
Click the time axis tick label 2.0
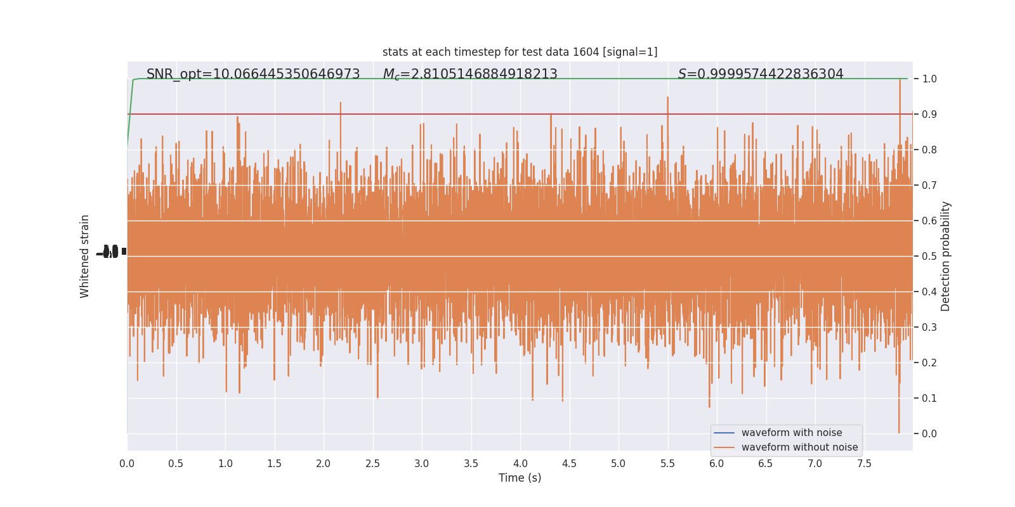(324, 463)
